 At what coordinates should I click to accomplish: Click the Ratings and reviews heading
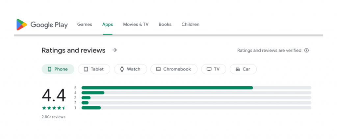tap(73, 50)
